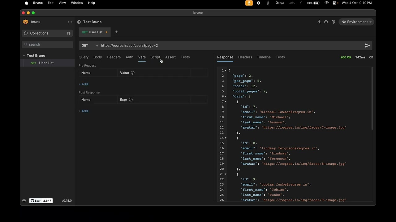Fold the data array at line 6

pyautogui.click(x=226, y=97)
